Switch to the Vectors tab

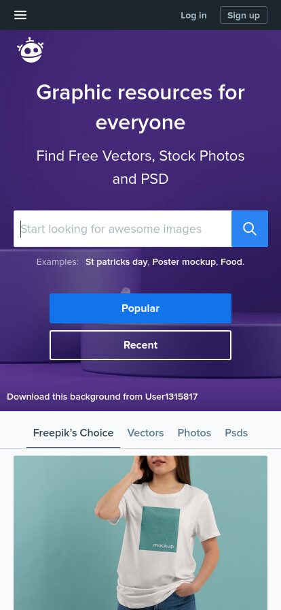point(145,432)
